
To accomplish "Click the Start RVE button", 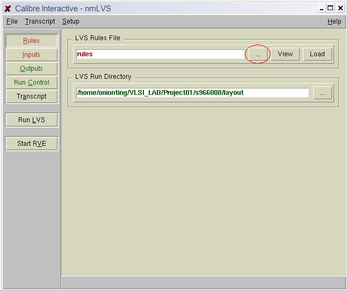I will tap(32, 144).
